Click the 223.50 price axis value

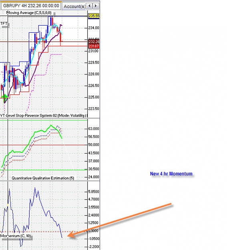click(94, 109)
